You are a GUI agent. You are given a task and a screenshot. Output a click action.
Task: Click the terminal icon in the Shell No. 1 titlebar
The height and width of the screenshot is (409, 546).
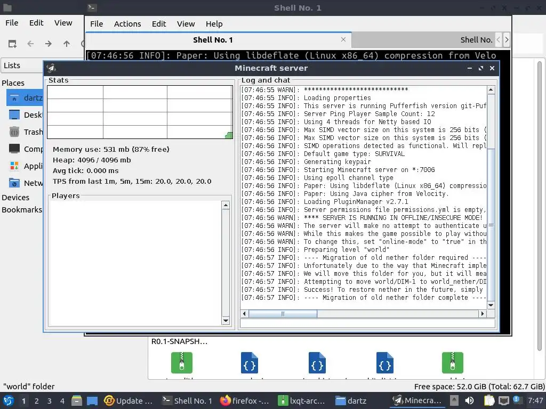click(x=92, y=7)
